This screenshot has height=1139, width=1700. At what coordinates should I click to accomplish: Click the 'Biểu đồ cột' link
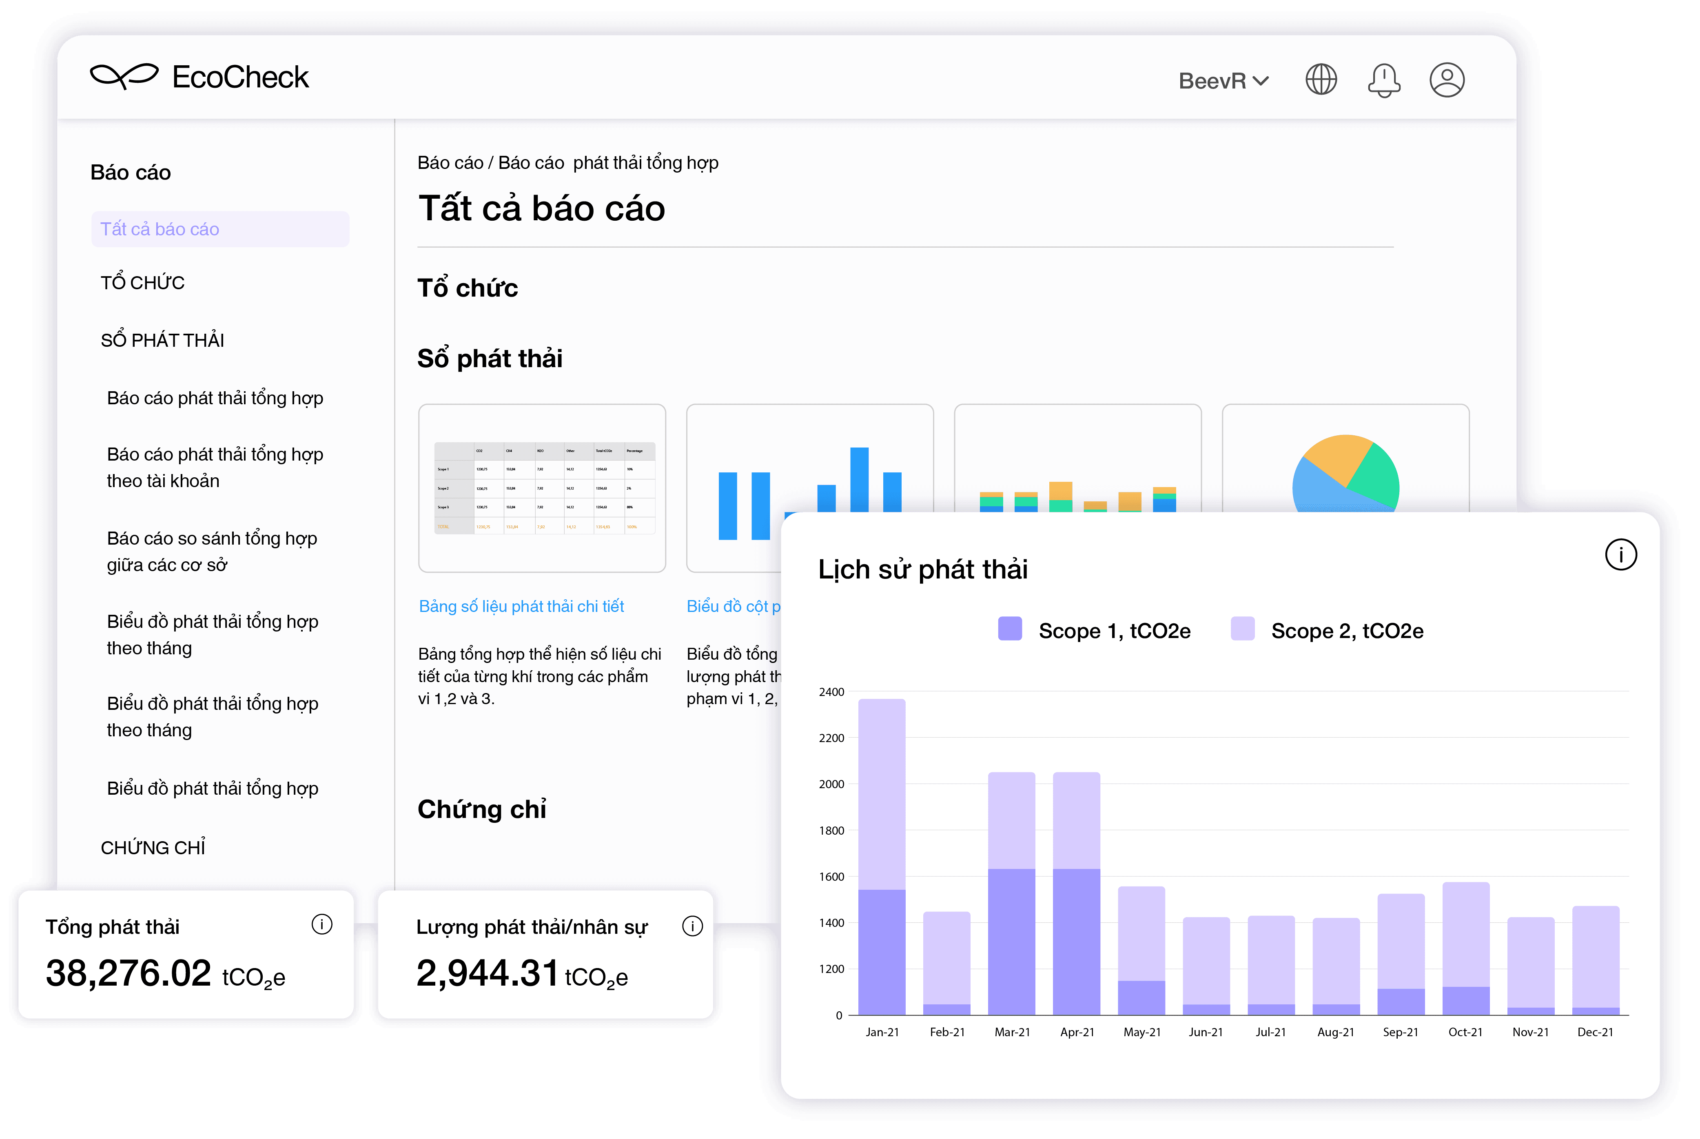coord(733,607)
